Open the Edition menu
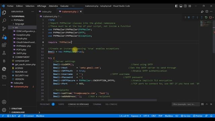The height and width of the screenshot is (121, 215). 19,6
